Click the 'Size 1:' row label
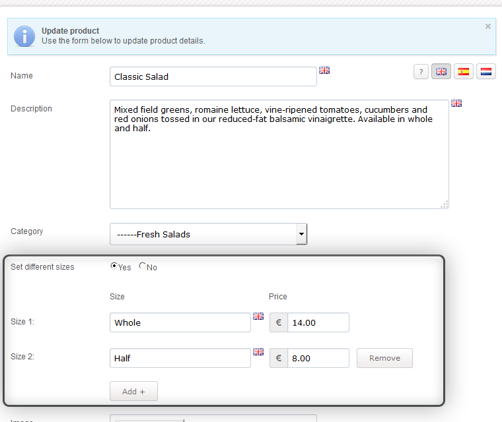This screenshot has height=422, width=502. coord(22,322)
